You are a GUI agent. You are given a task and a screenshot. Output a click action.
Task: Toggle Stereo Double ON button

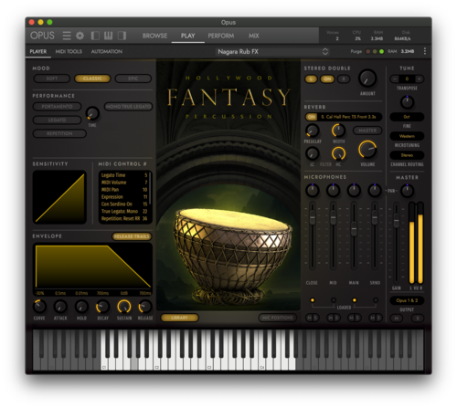pos(327,79)
